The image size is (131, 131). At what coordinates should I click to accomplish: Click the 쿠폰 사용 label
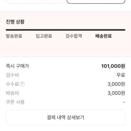15,102
